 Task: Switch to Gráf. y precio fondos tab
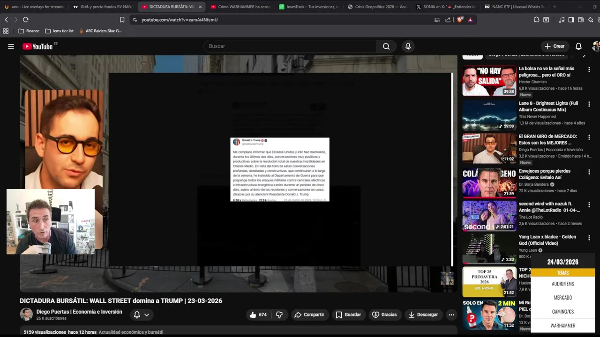pos(103,7)
